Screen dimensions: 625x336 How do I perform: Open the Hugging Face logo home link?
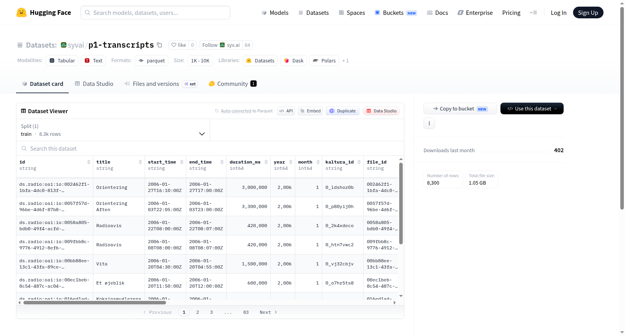pos(44,12)
